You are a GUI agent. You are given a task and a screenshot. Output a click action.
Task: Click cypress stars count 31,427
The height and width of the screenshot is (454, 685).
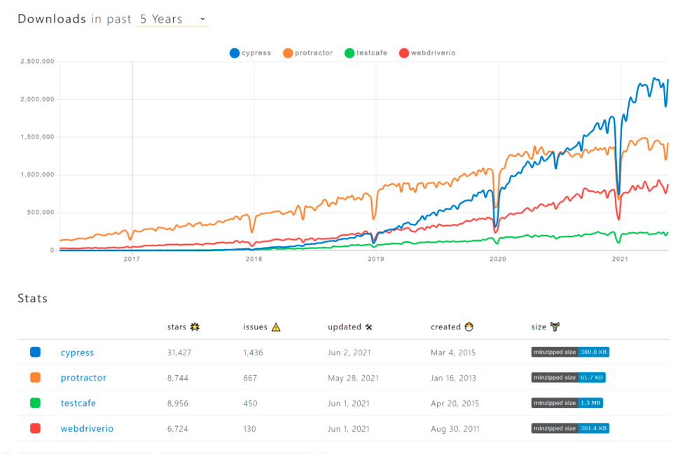[x=179, y=353]
